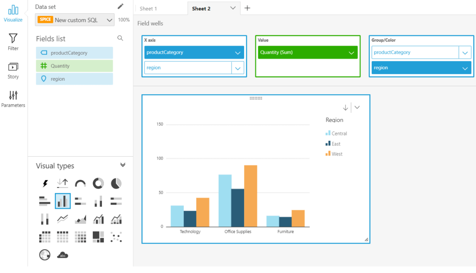476x273 pixels.
Task: Select the AutoGraph lightning bolt visual type
Action: pos(45,183)
